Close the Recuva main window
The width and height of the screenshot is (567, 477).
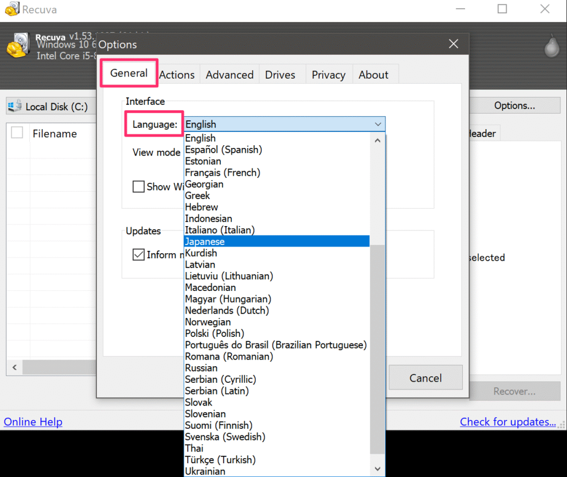545,9
